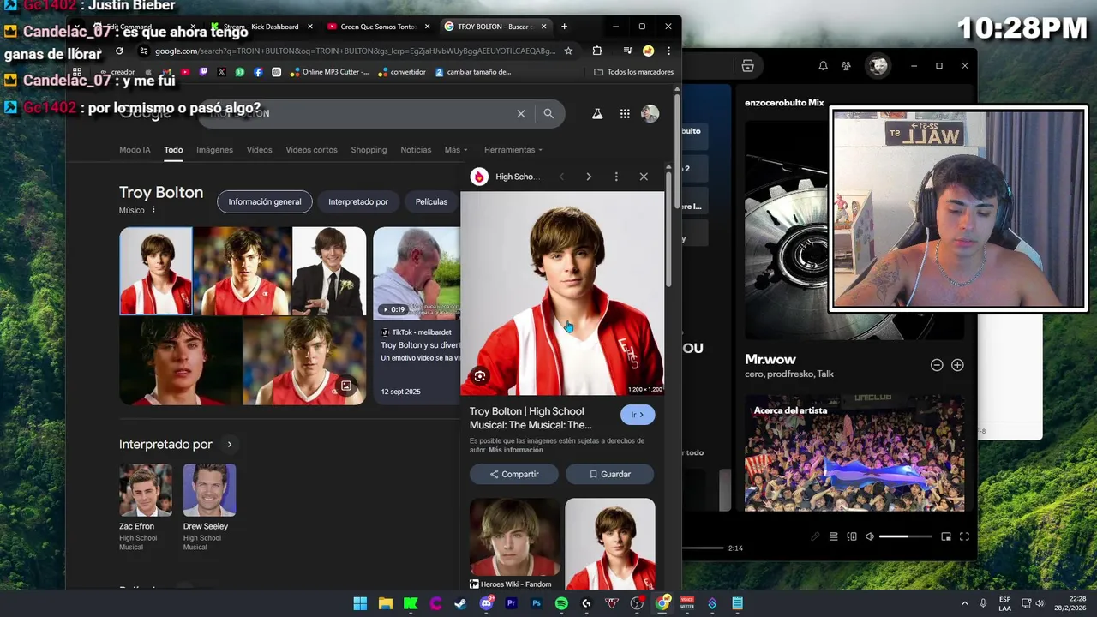
Task: Open Más información link
Action: [516, 450]
